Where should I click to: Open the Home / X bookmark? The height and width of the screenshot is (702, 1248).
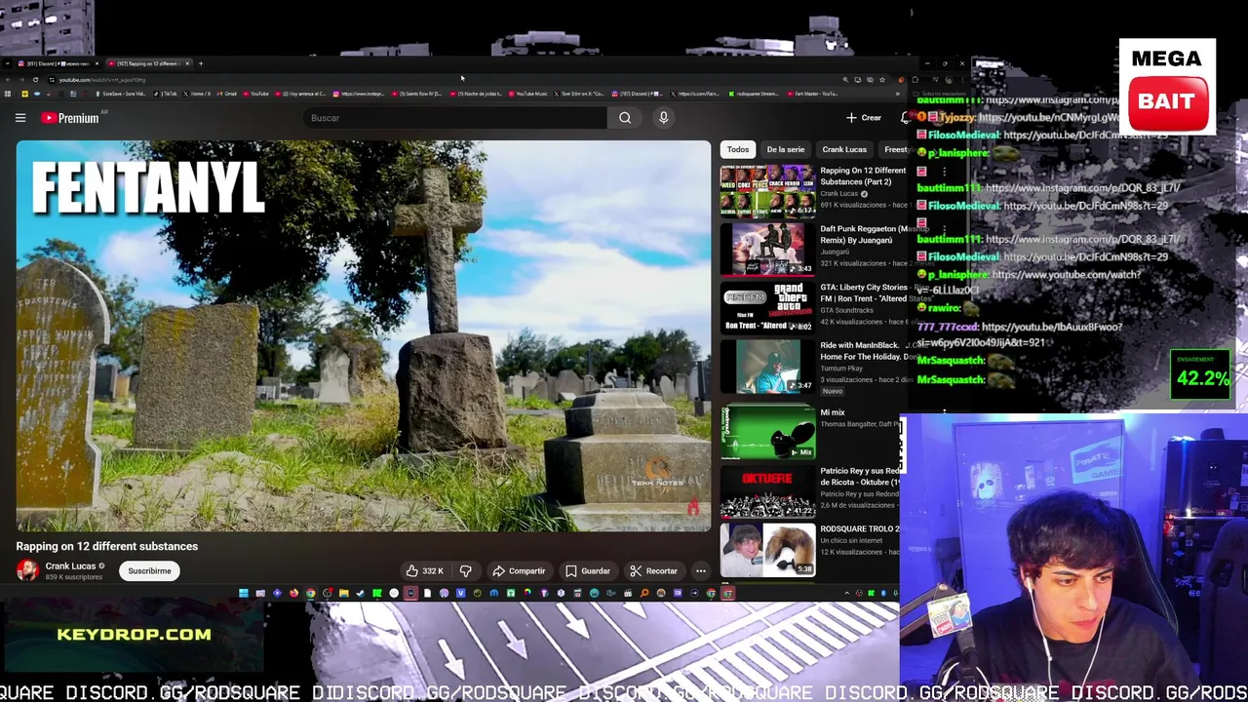click(197, 94)
